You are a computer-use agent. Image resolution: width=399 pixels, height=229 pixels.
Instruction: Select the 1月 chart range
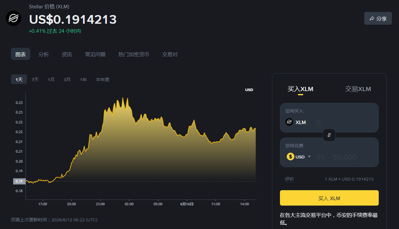[51, 79]
